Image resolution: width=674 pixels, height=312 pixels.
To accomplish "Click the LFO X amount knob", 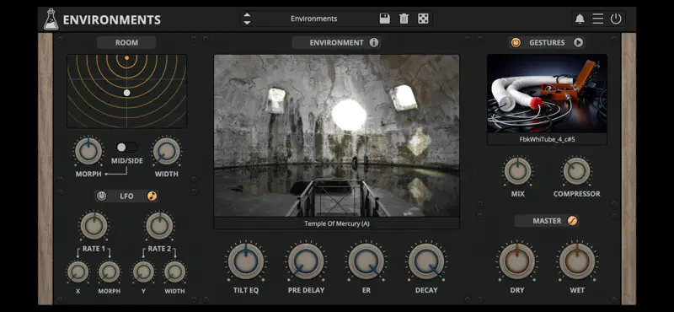I will click(x=78, y=272).
